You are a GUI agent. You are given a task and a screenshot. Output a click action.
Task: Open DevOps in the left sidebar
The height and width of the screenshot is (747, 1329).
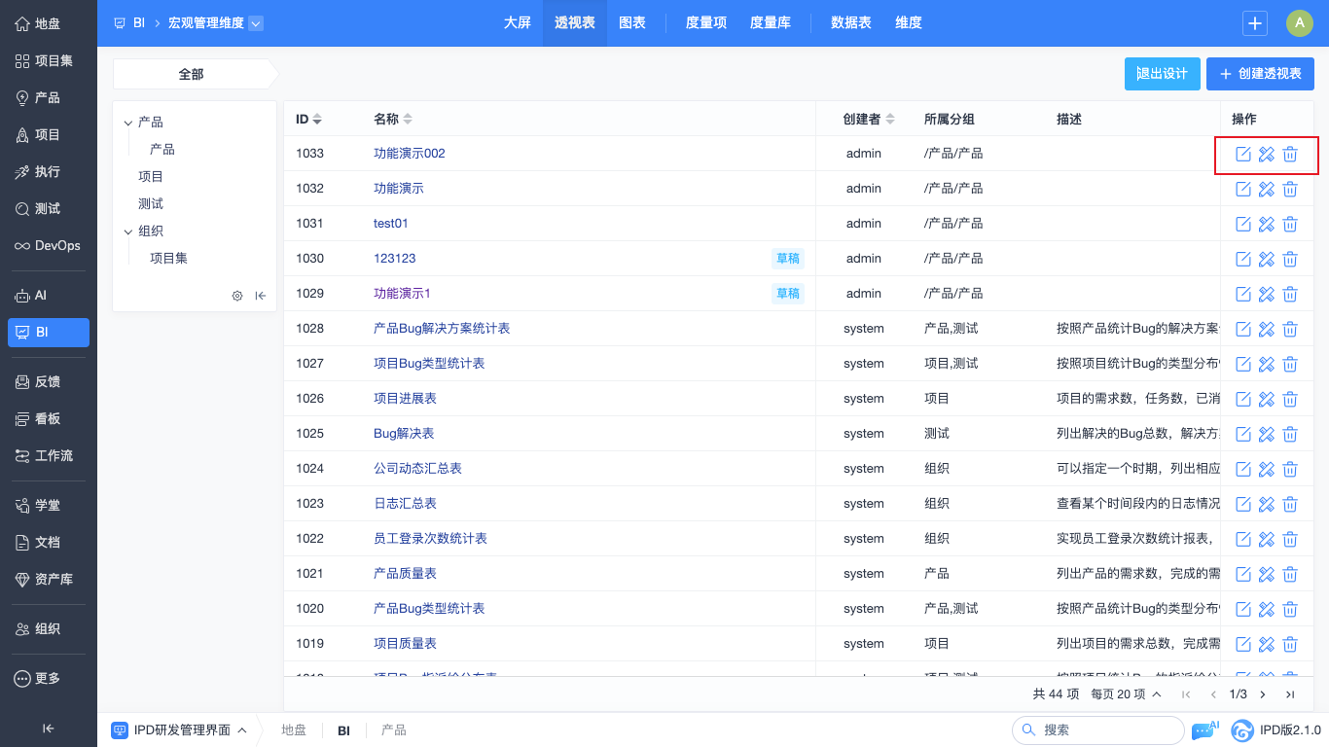point(49,246)
